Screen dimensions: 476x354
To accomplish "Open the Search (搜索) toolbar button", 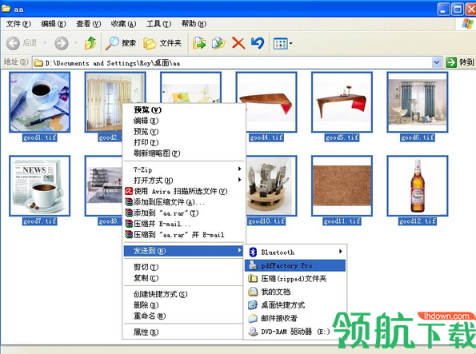I will [x=121, y=43].
